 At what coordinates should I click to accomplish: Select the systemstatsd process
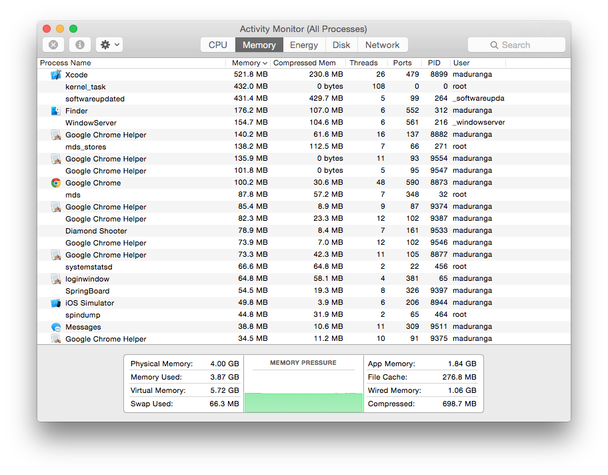(304, 267)
